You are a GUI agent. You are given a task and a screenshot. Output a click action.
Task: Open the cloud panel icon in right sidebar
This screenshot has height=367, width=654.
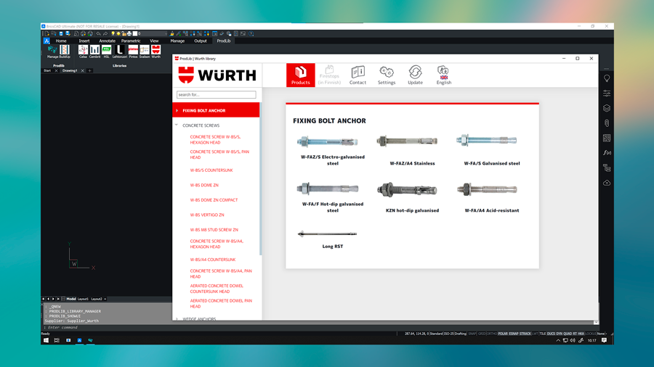607,183
